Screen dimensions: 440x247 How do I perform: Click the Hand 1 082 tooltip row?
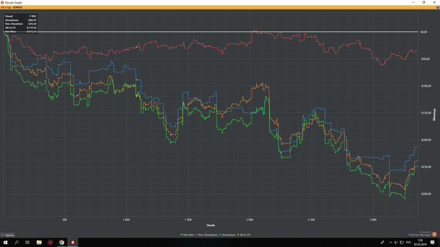[21, 16]
